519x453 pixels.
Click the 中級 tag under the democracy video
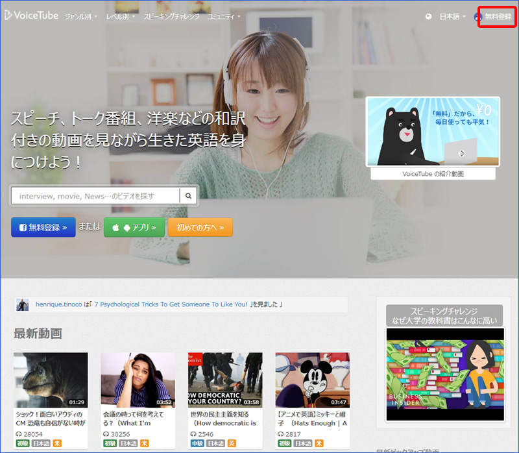click(x=196, y=443)
